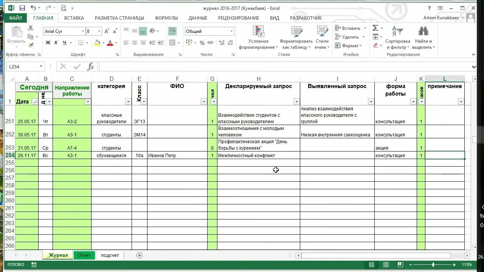The image size is (484, 272).
Task: Click the Eraser clear icon
Action: pyautogui.click(x=375, y=45)
